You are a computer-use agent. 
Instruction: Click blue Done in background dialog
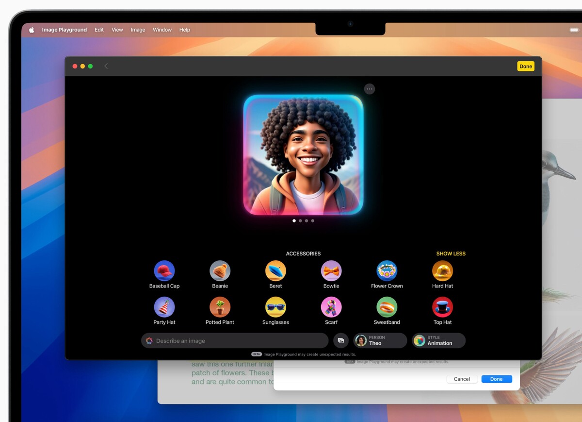(497, 379)
